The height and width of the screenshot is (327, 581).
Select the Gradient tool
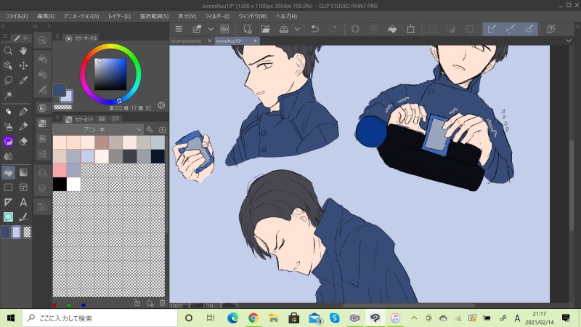click(23, 172)
